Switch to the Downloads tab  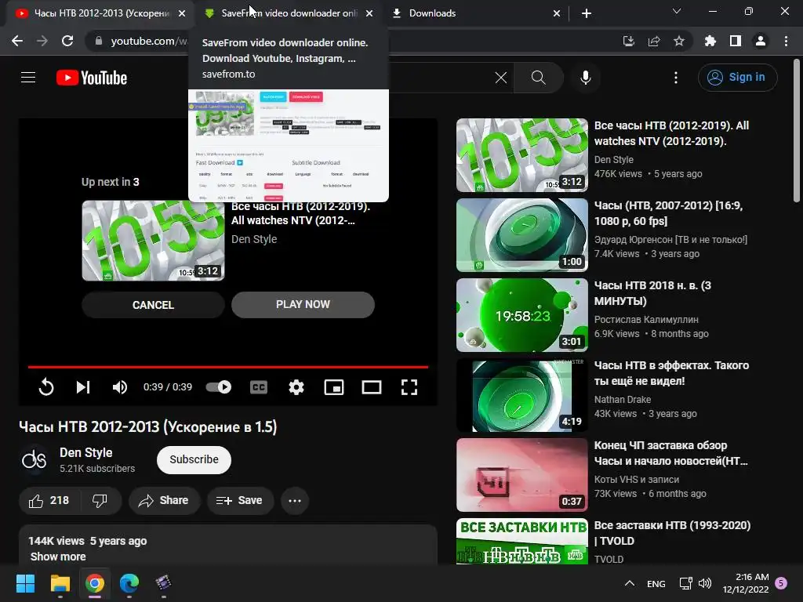(476, 13)
